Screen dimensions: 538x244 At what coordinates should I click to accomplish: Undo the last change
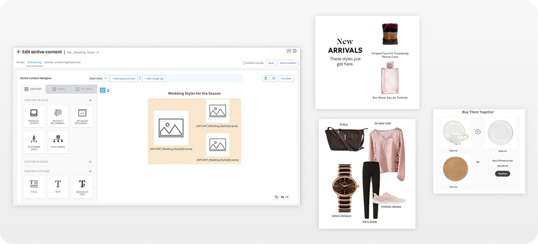[x=282, y=197]
